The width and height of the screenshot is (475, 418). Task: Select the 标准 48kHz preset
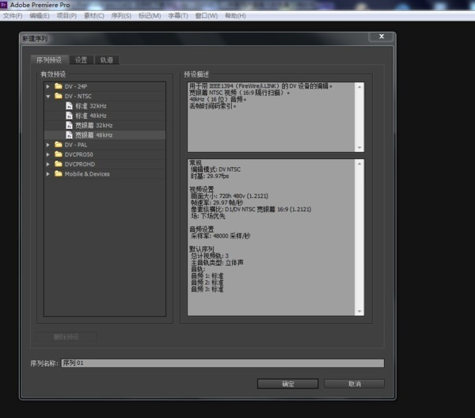(90, 116)
